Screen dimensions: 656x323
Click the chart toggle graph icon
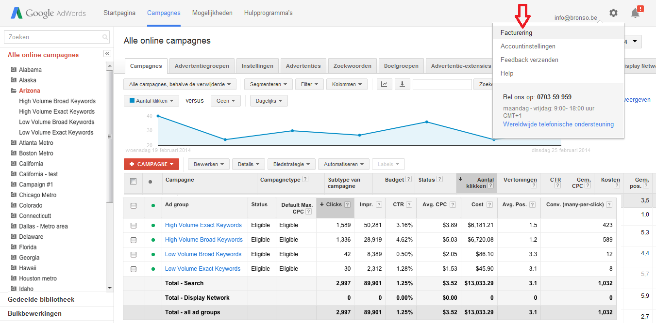384,84
